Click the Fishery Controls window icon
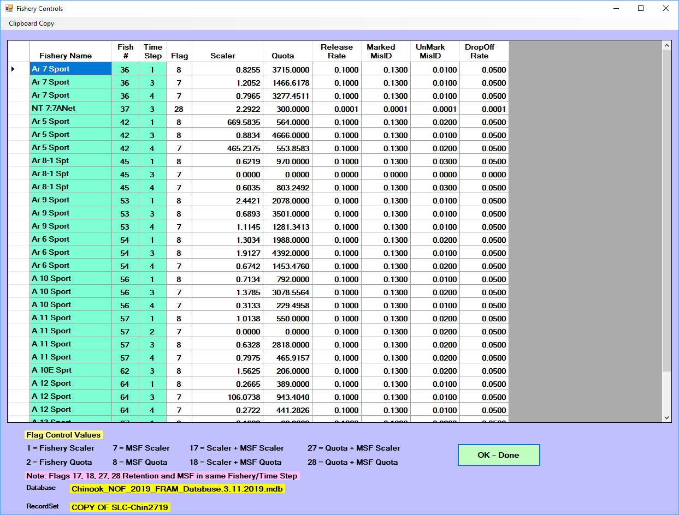 9,8
